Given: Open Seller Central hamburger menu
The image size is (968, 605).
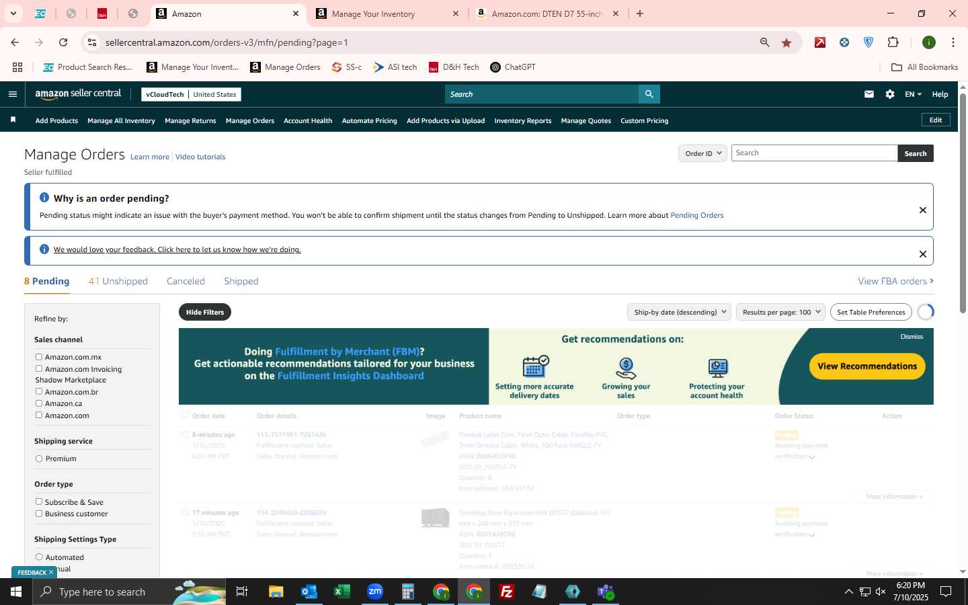Looking at the screenshot, I should (x=12, y=94).
